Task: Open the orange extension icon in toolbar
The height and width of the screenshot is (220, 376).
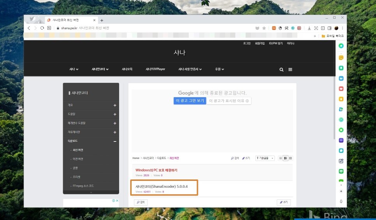Action: coord(274,28)
